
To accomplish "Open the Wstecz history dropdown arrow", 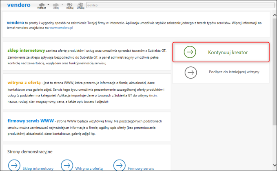I will click(48, 5).
